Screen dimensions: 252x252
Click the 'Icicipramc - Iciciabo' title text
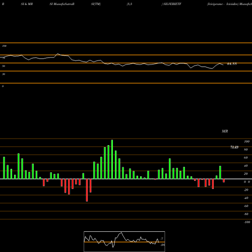pos(223,4)
